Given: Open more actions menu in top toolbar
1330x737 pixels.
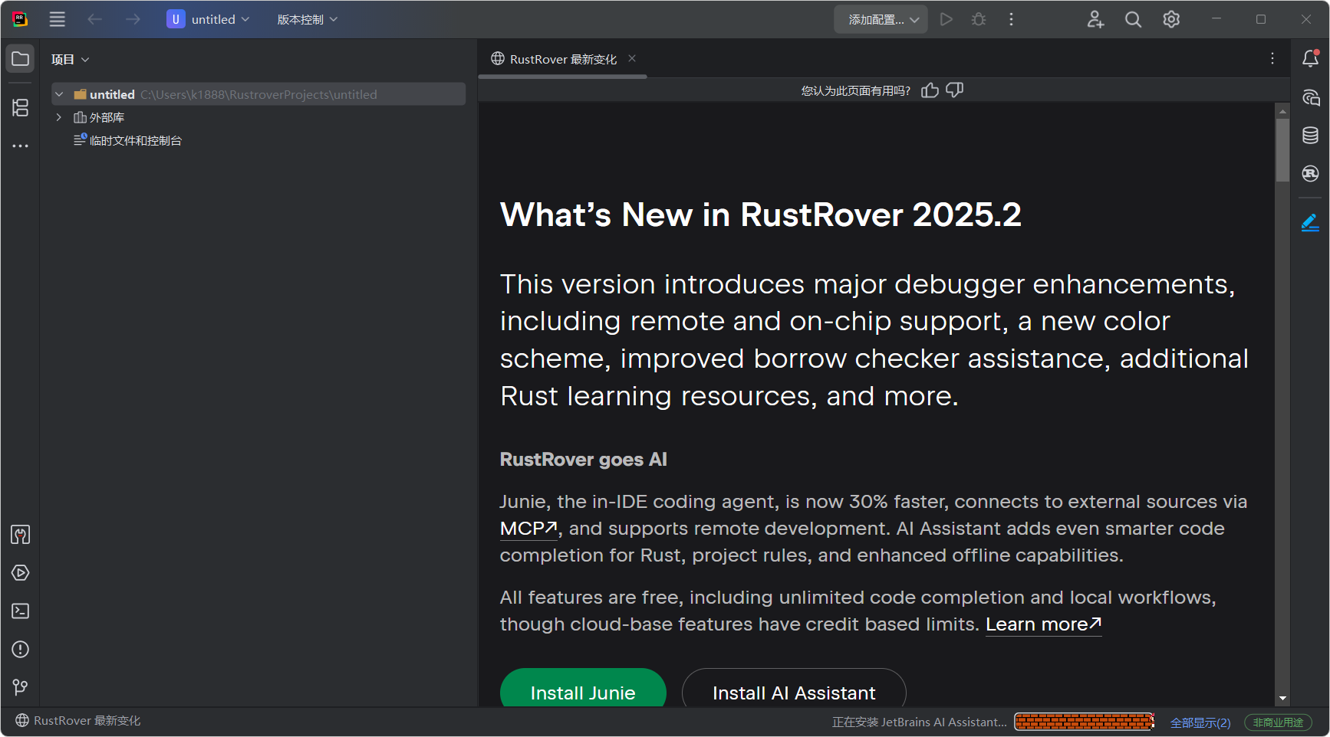Looking at the screenshot, I should [x=1012, y=19].
